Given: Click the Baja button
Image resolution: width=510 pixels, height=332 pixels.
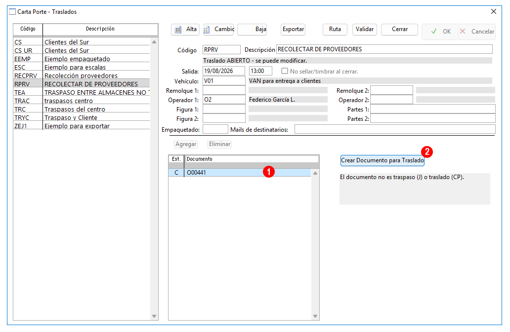Looking at the screenshot, I should pyautogui.click(x=252, y=29).
